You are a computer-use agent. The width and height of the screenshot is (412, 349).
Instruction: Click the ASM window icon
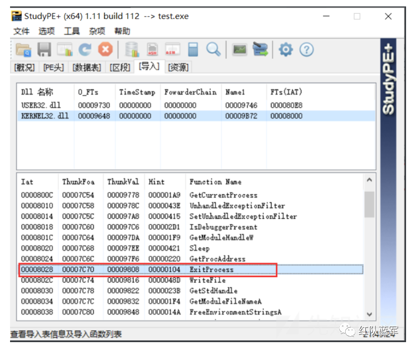click(172, 49)
